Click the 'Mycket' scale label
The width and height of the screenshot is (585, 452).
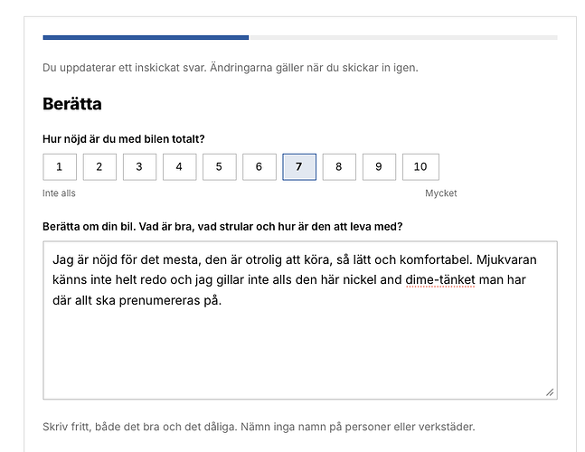(441, 193)
